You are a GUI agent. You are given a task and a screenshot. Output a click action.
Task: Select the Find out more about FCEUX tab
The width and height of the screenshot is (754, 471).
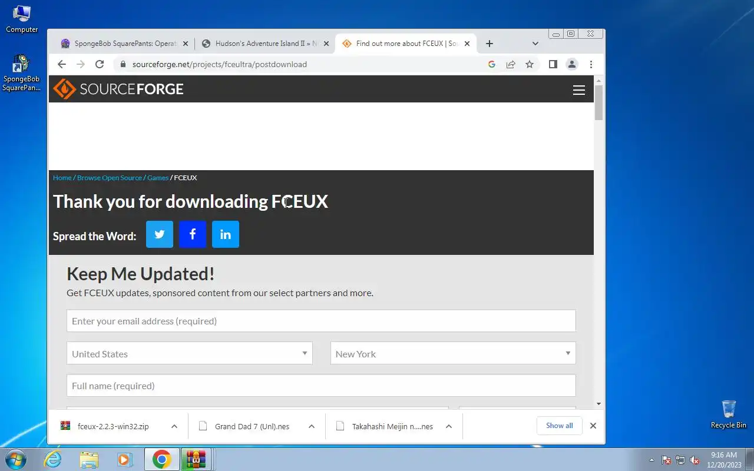[405, 44]
